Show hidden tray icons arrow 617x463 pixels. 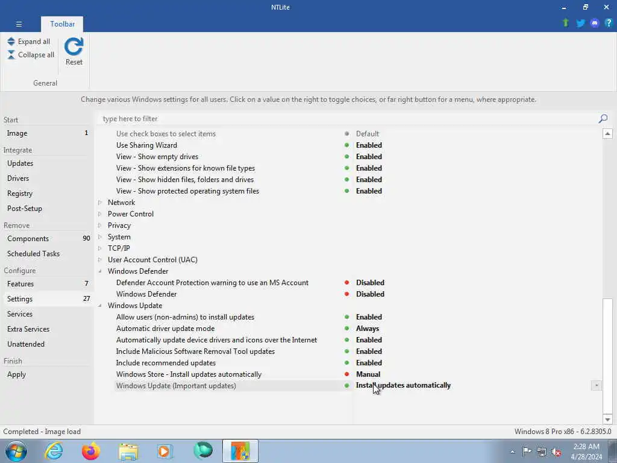coord(512,452)
